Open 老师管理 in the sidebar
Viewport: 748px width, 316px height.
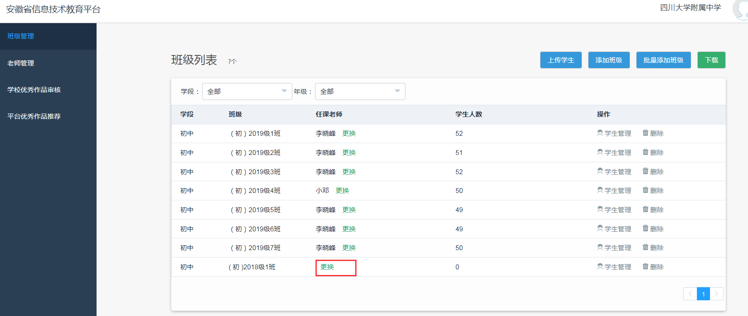coord(21,63)
